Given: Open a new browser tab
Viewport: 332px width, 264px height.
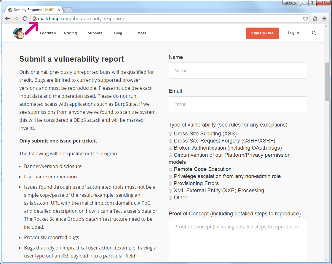Looking at the screenshot, I should point(68,10).
